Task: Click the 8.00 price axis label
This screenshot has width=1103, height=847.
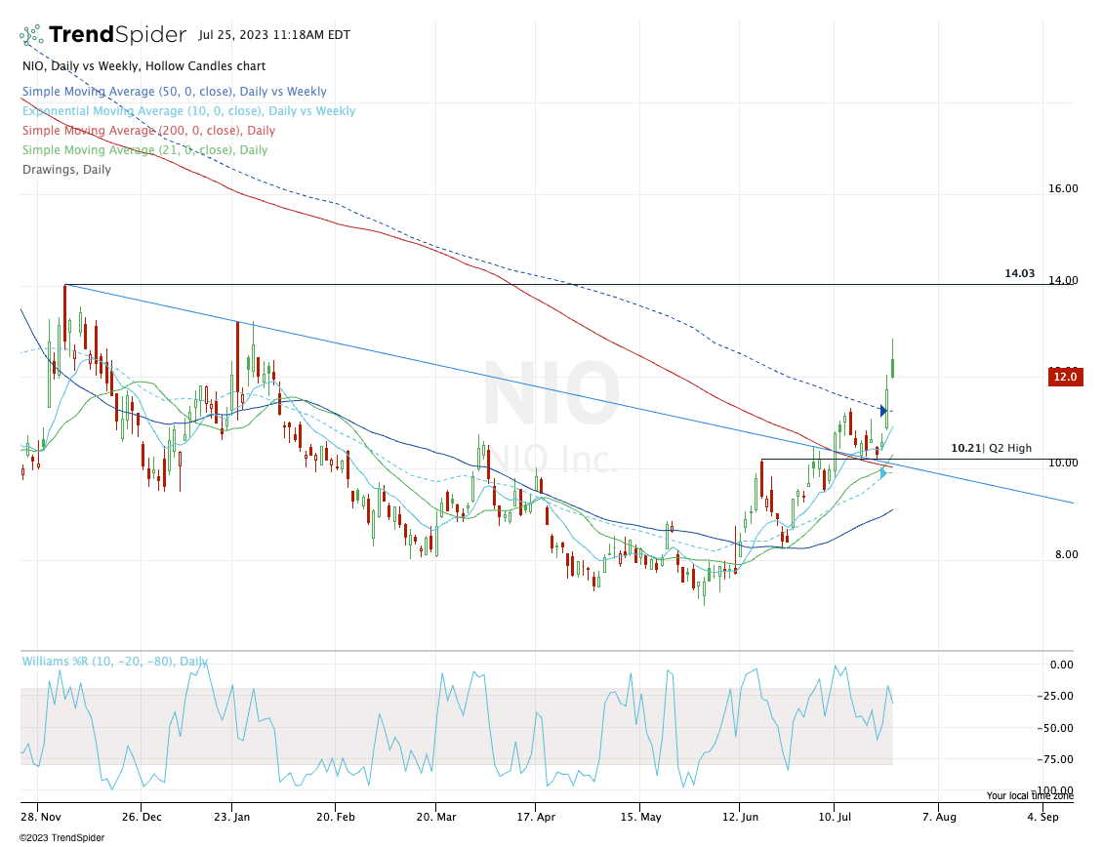Action: coord(1067,554)
